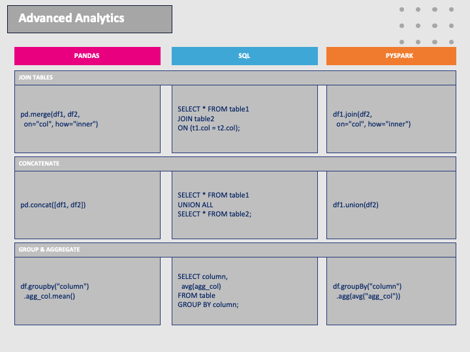Click the Advanced Analytics title box

click(x=89, y=19)
